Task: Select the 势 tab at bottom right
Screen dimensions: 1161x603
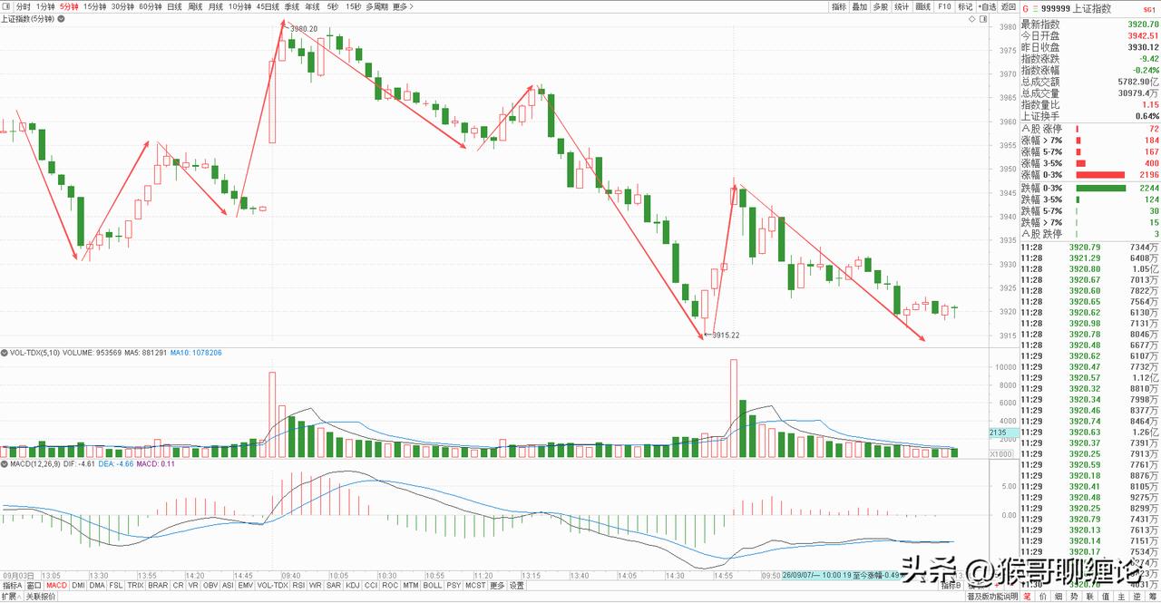Action: coord(1074,597)
